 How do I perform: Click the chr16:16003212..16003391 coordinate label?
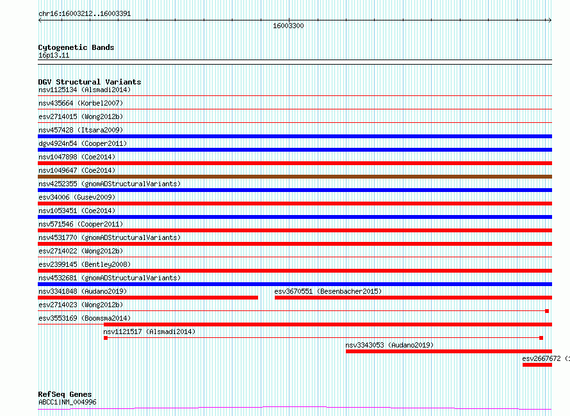click(85, 14)
